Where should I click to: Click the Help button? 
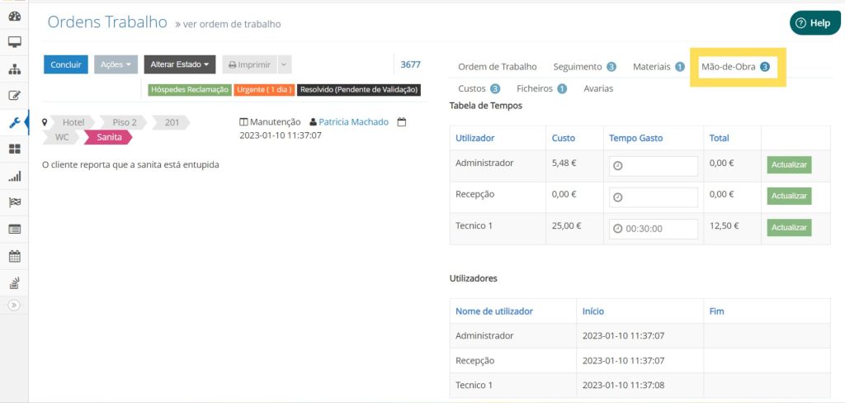point(814,23)
